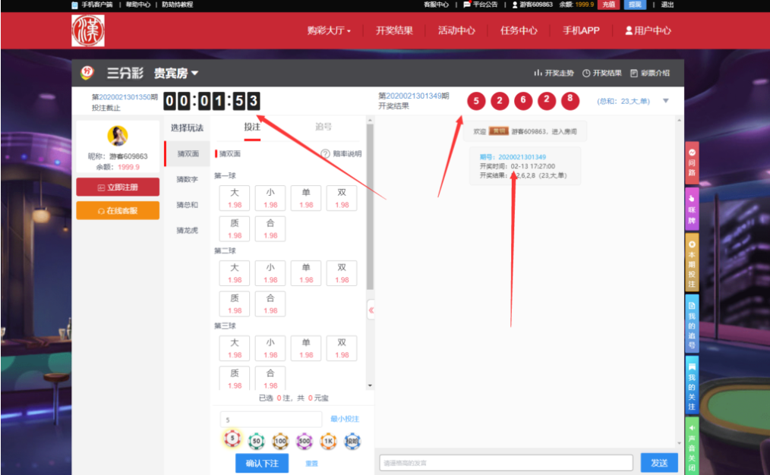
Task: Expand the 购彩大厅 menu dropdown
Action: click(327, 30)
